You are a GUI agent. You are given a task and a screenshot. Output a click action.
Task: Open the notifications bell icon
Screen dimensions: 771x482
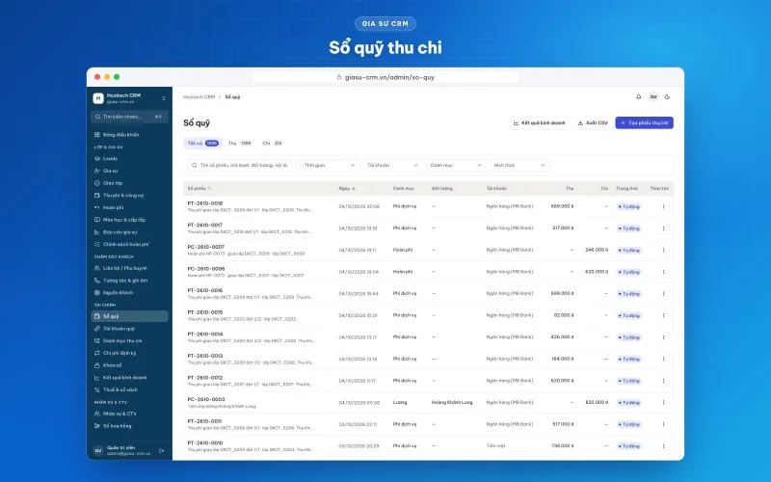click(x=638, y=97)
